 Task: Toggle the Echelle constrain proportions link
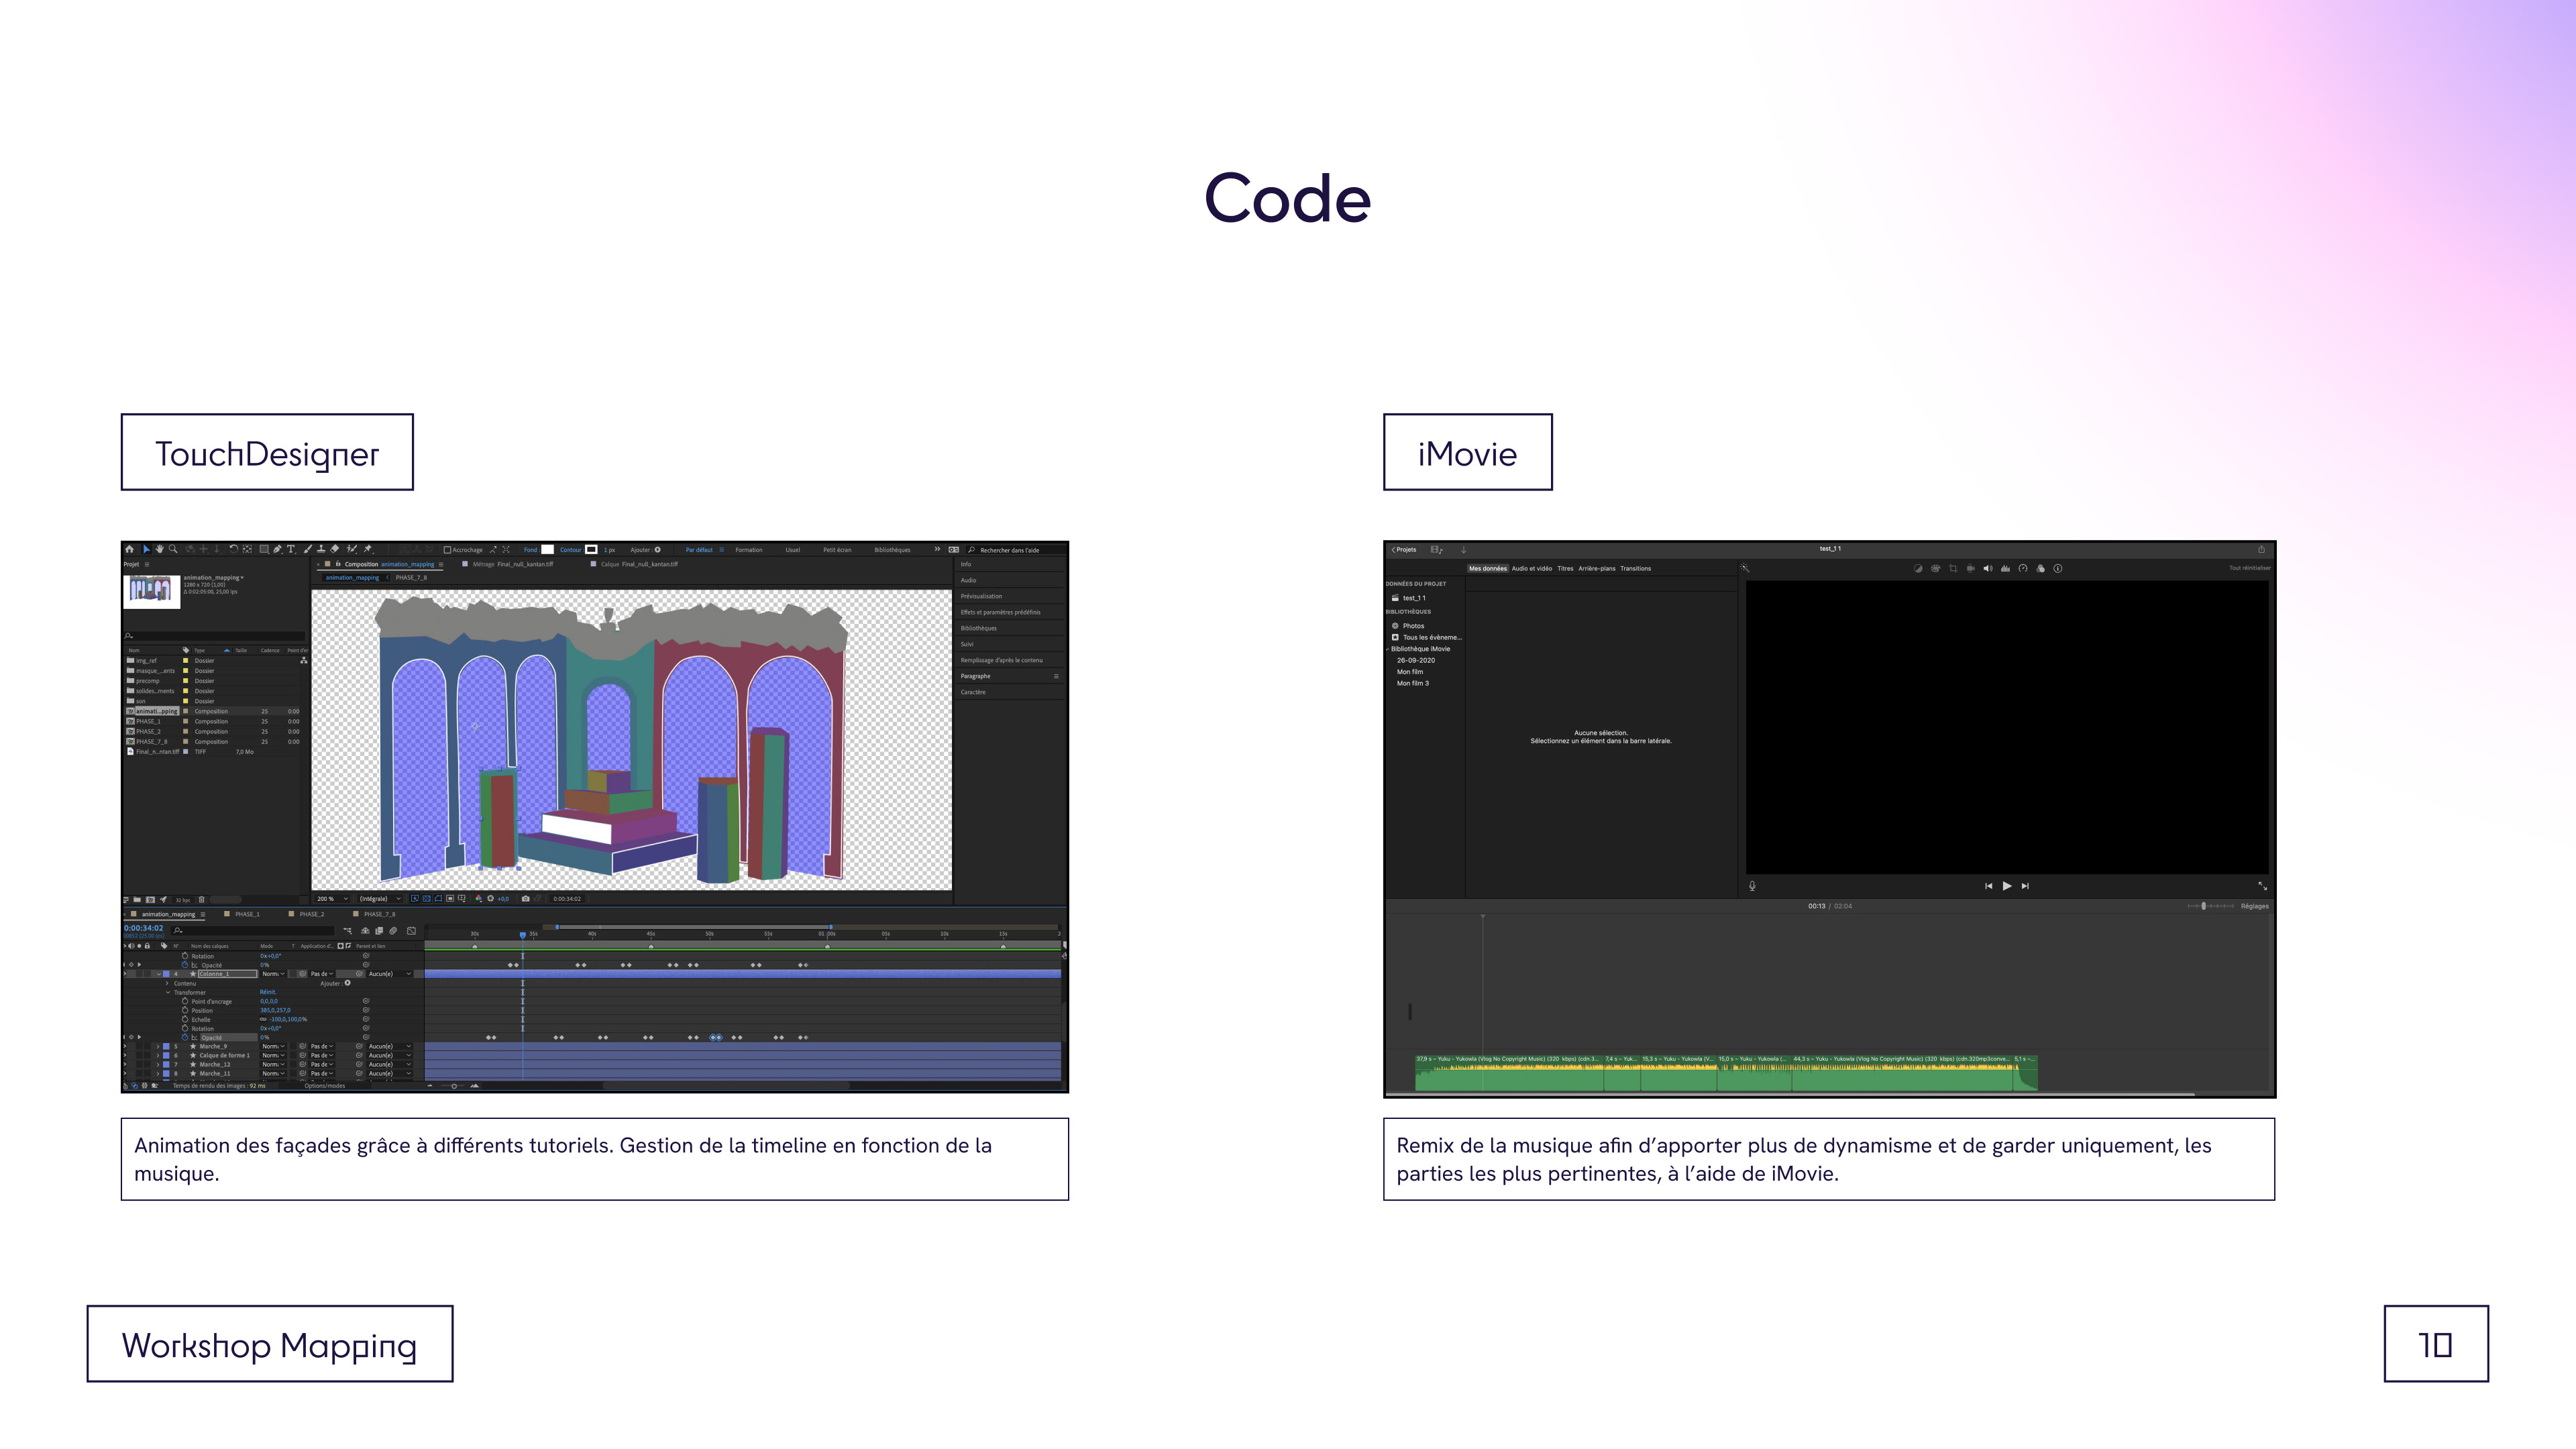coord(264,1020)
